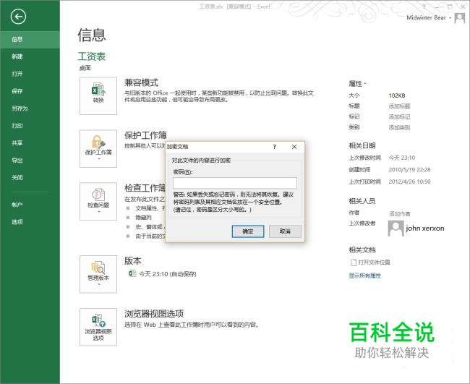The image size is (470, 384).
Task: Click 显示所有属性 (Show all properties) link
Action: point(364,276)
